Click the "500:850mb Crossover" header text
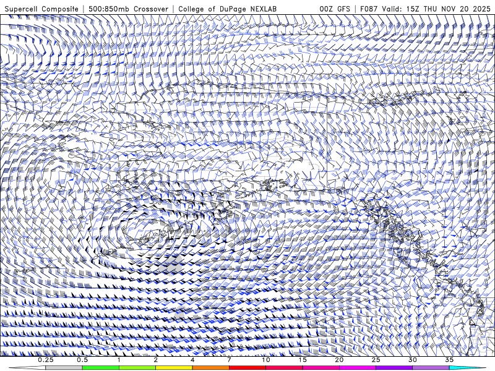Image resolution: width=495 pixels, height=371 pixels. (129, 9)
